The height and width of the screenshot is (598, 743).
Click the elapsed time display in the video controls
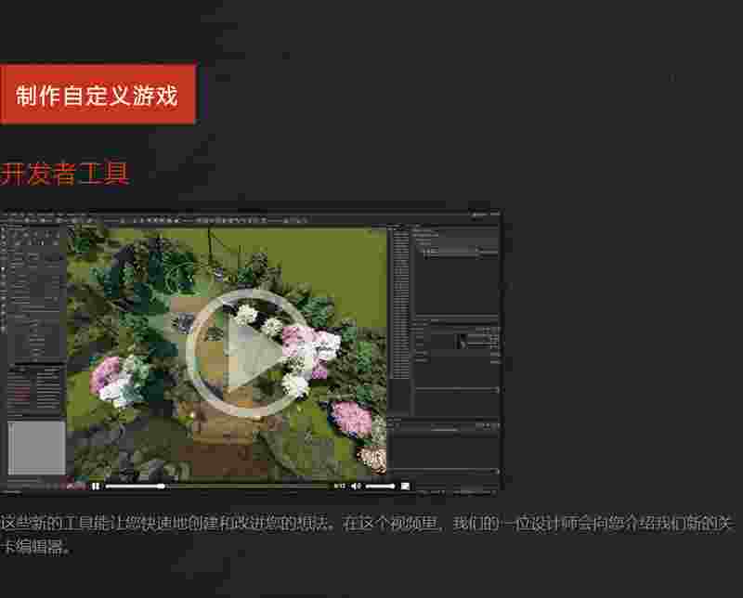click(339, 486)
